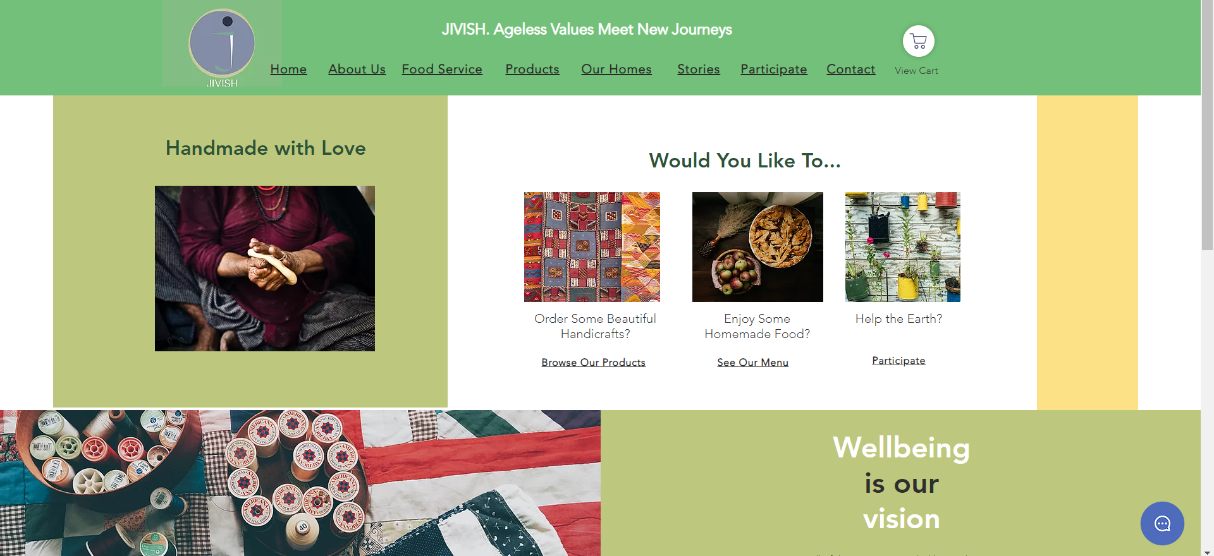Go to the Home menu item
Screen dimensions: 1214x556
coord(288,69)
